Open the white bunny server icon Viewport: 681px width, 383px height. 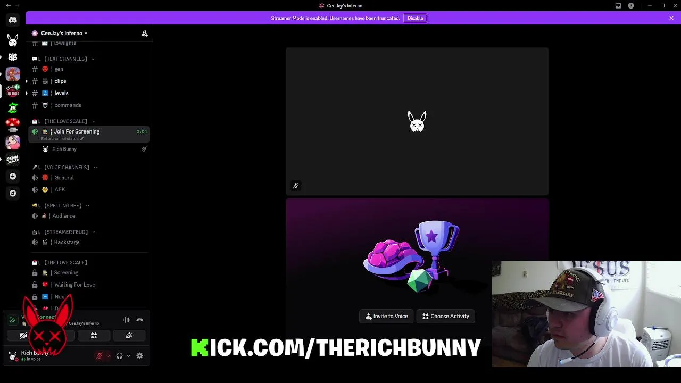coord(13,40)
